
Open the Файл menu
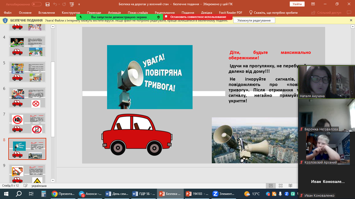pyautogui.click(x=8, y=13)
